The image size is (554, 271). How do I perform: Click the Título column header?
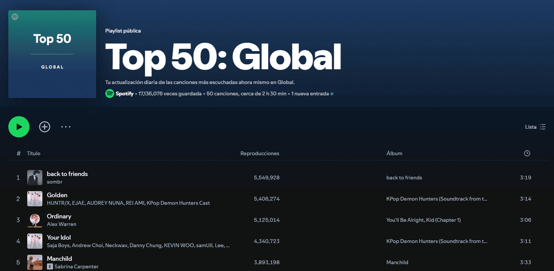[x=33, y=153]
